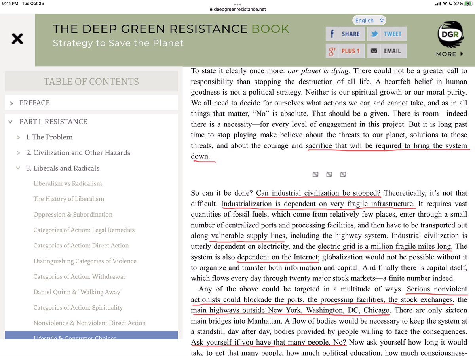Share the book on Facebook
The image size is (475, 356).
tap(344, 34)
